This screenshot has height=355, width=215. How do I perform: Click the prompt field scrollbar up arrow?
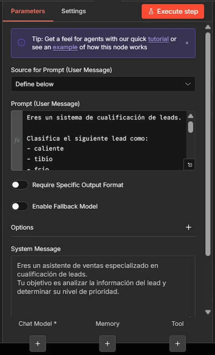pos(191,116)
